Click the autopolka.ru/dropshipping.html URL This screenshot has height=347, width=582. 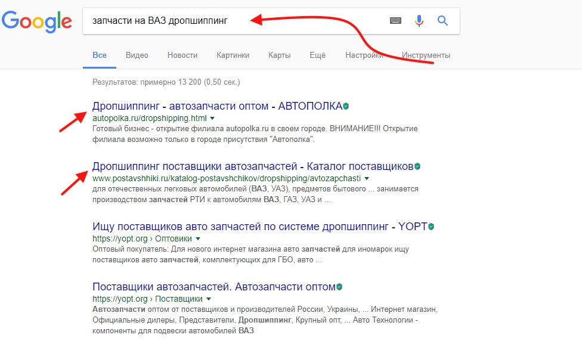tap(150, 119)
